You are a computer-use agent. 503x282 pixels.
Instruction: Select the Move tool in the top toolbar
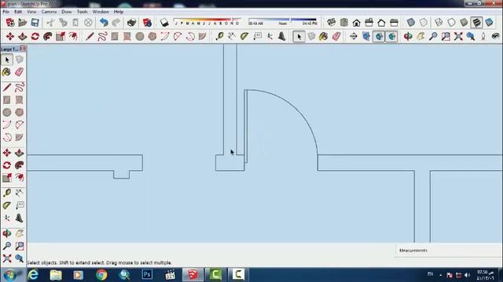10,37
